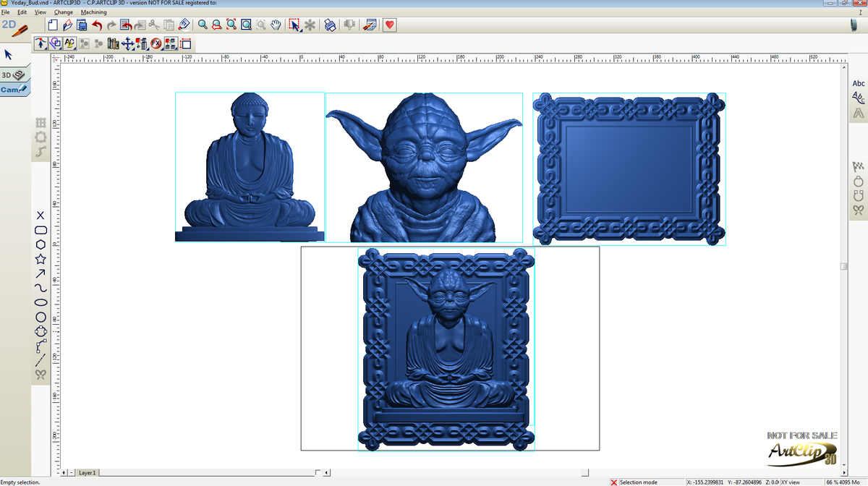Viewport: 868px width, 486px height.
Task: Click the text-on-curve Abc icon
Action: coord(859,98)
